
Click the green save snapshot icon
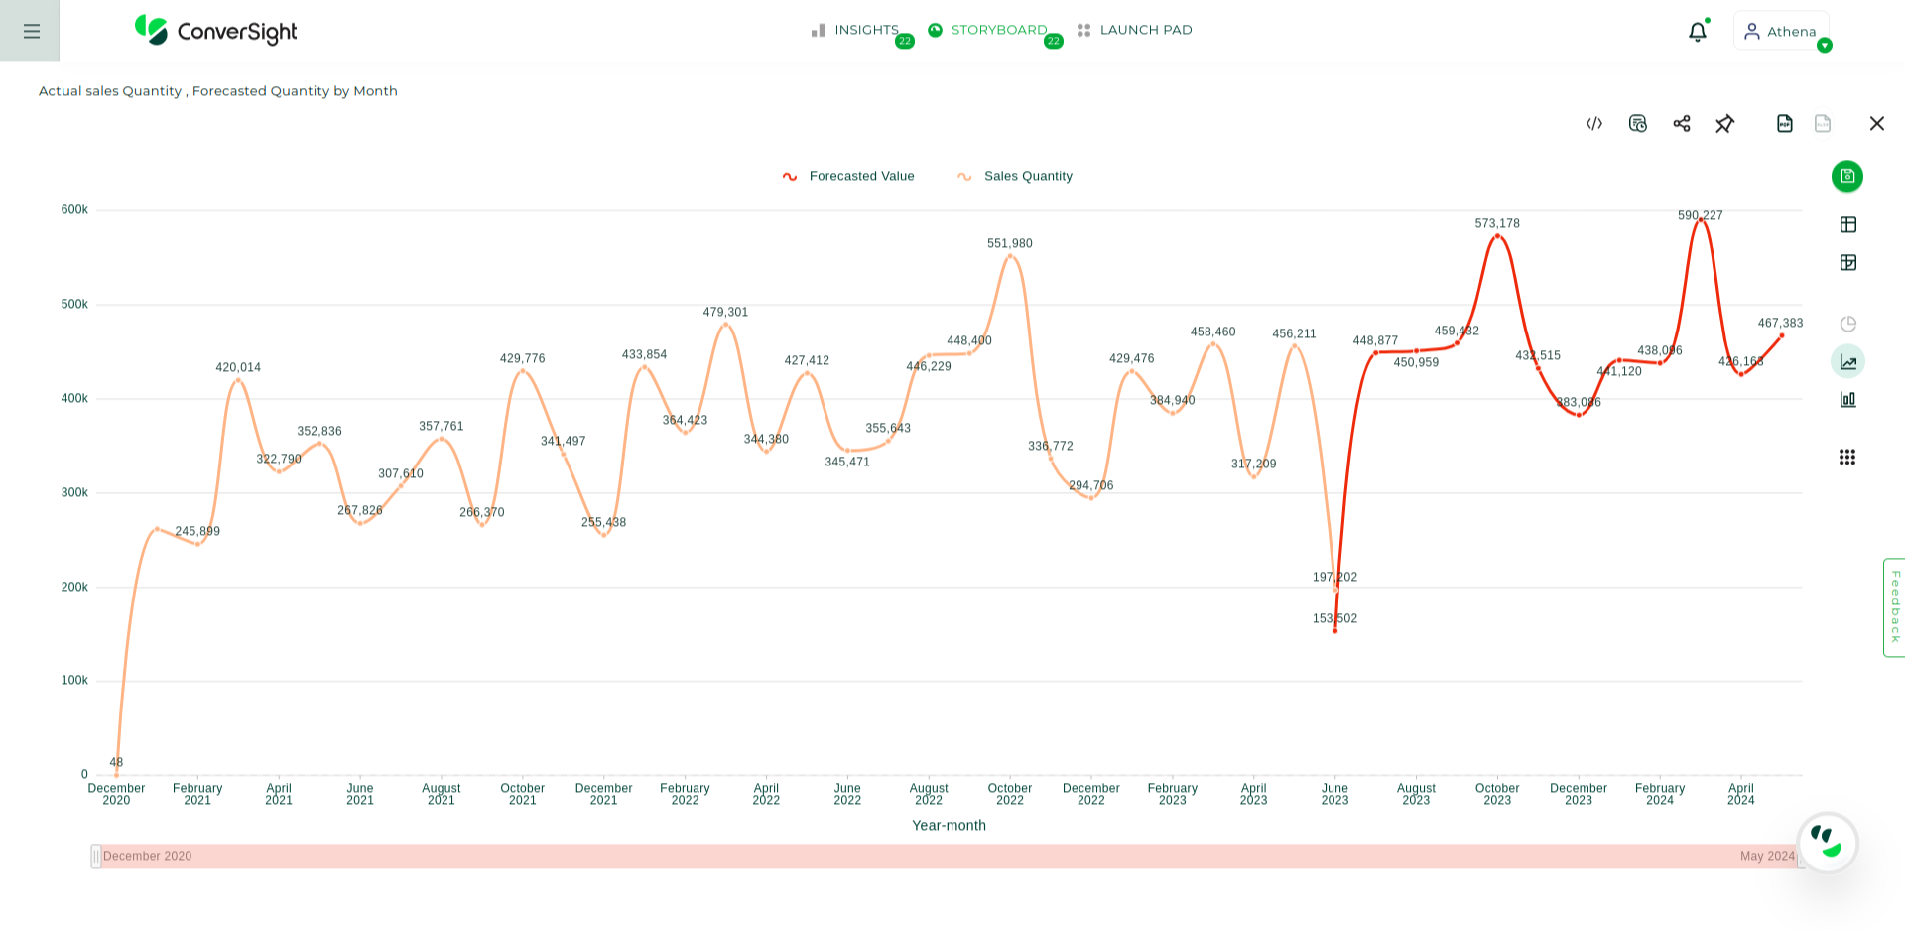click(1846, 176)
